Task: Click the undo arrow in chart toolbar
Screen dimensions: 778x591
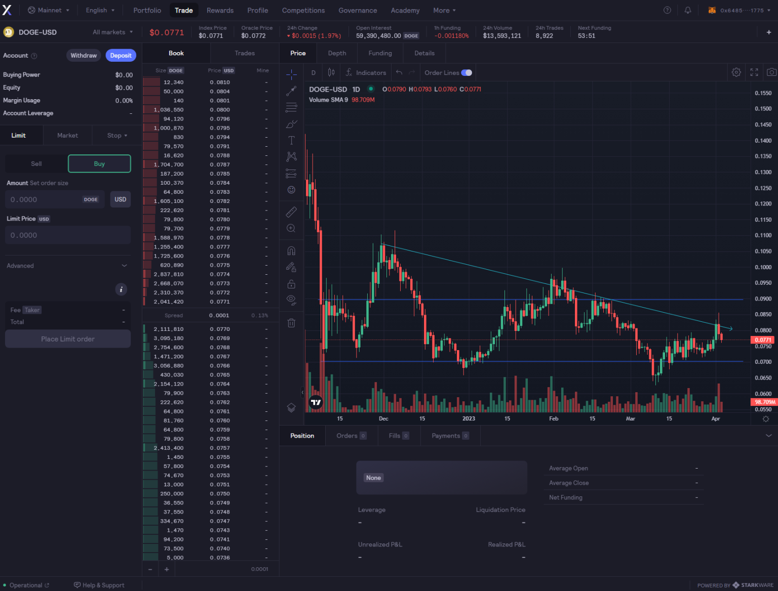Action: [399, 72]
